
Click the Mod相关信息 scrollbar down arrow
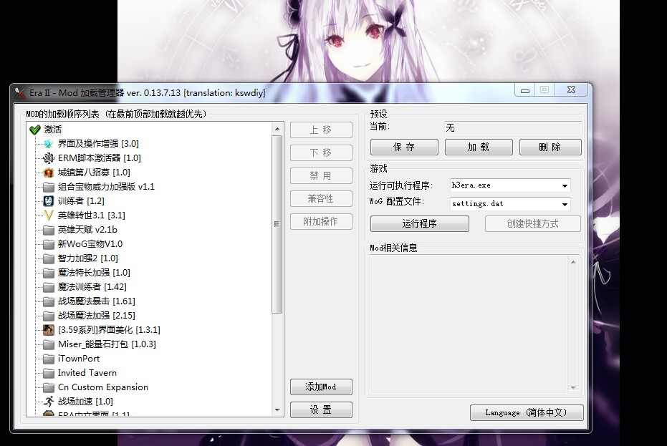[573, 388]
